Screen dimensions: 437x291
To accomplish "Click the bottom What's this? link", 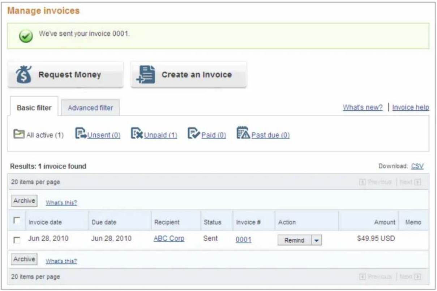I will 61,261.
